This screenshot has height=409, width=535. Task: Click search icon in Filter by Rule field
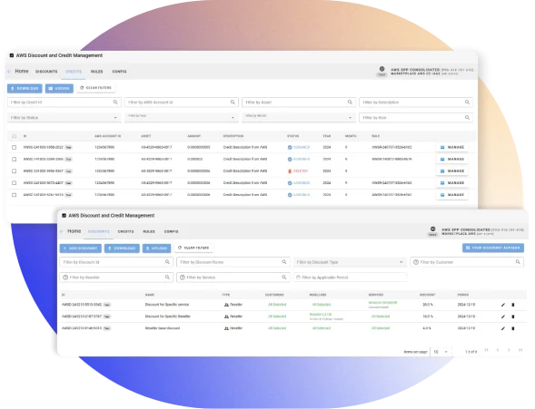point(467,118)
